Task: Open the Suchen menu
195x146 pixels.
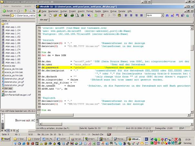Action: 64,11
